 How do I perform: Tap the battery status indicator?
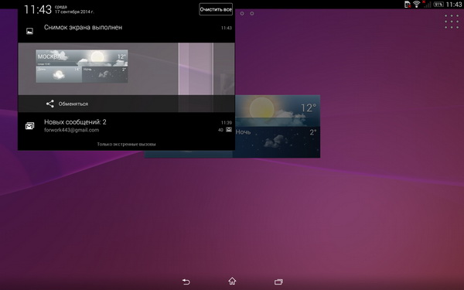click(438, 5)
